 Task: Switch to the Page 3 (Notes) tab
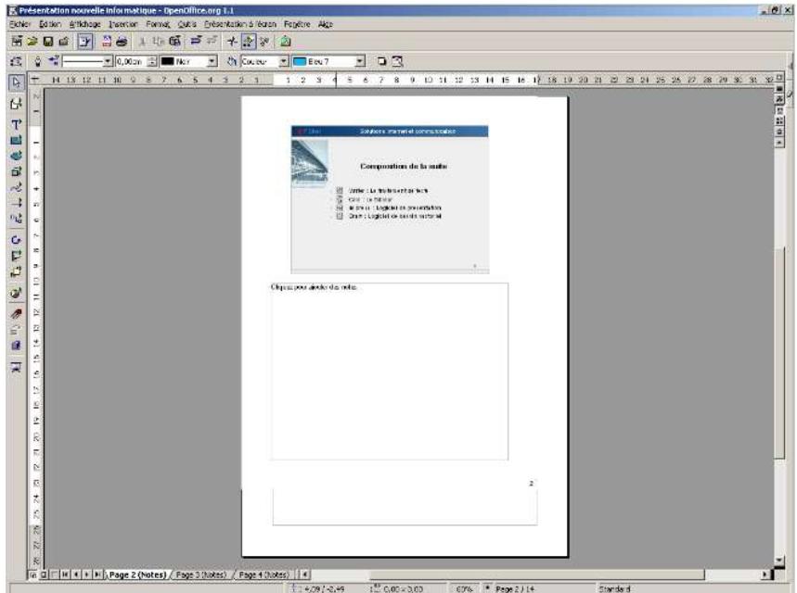200,574
